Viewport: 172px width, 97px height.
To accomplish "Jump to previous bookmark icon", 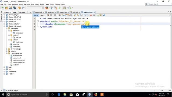I will 75,15.
